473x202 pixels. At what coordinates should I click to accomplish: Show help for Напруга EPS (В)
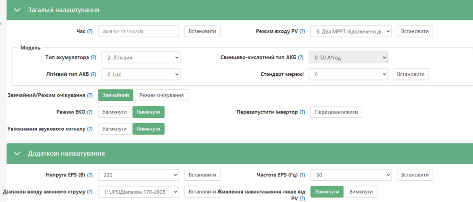click(x=89, y=175)
